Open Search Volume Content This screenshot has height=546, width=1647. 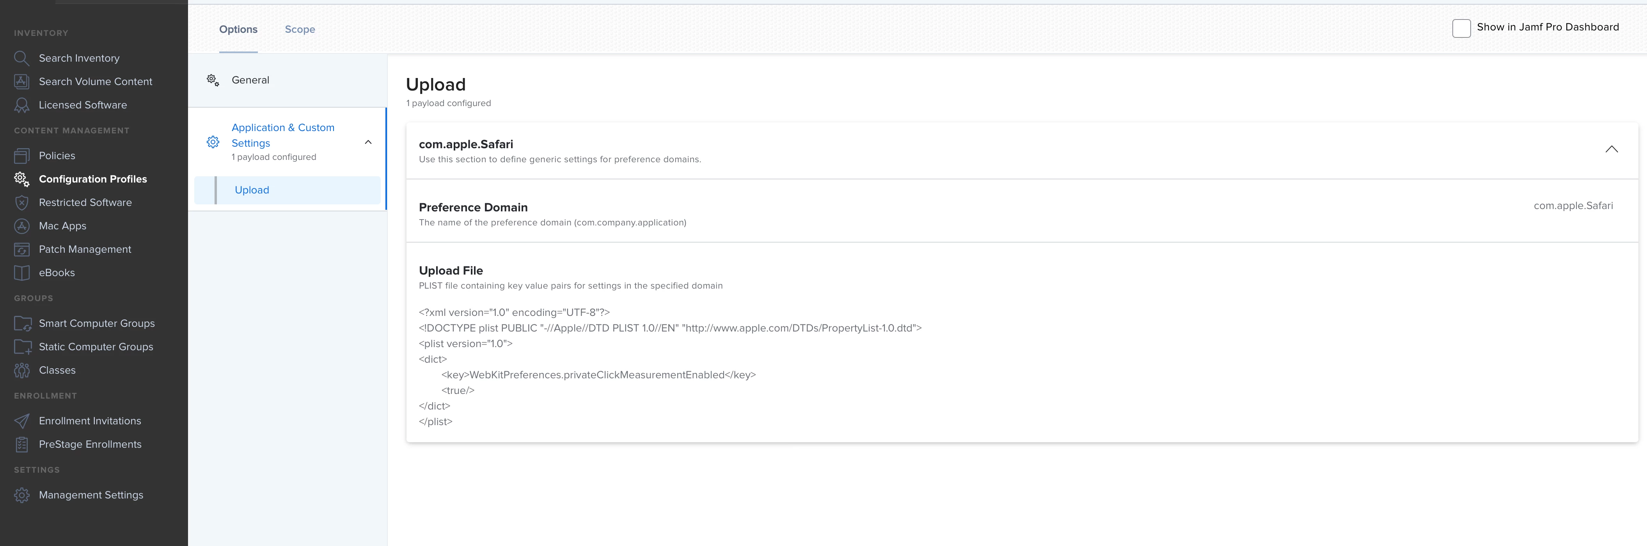[x=95, y=82]
